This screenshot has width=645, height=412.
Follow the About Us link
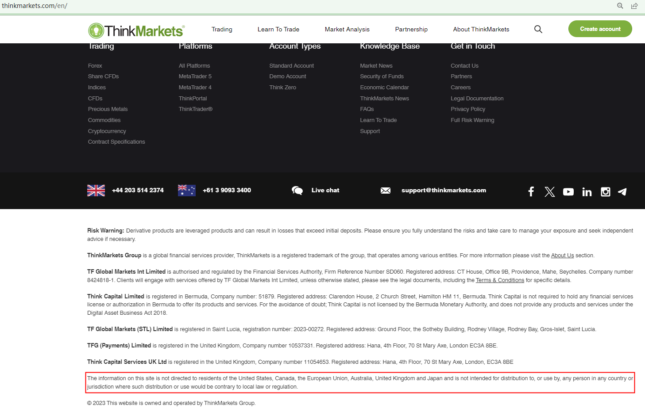point(562,255)
